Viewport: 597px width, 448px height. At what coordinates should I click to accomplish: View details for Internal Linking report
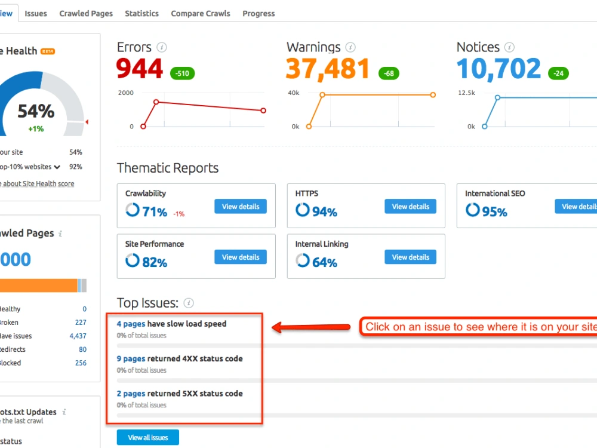coord(411,257)
